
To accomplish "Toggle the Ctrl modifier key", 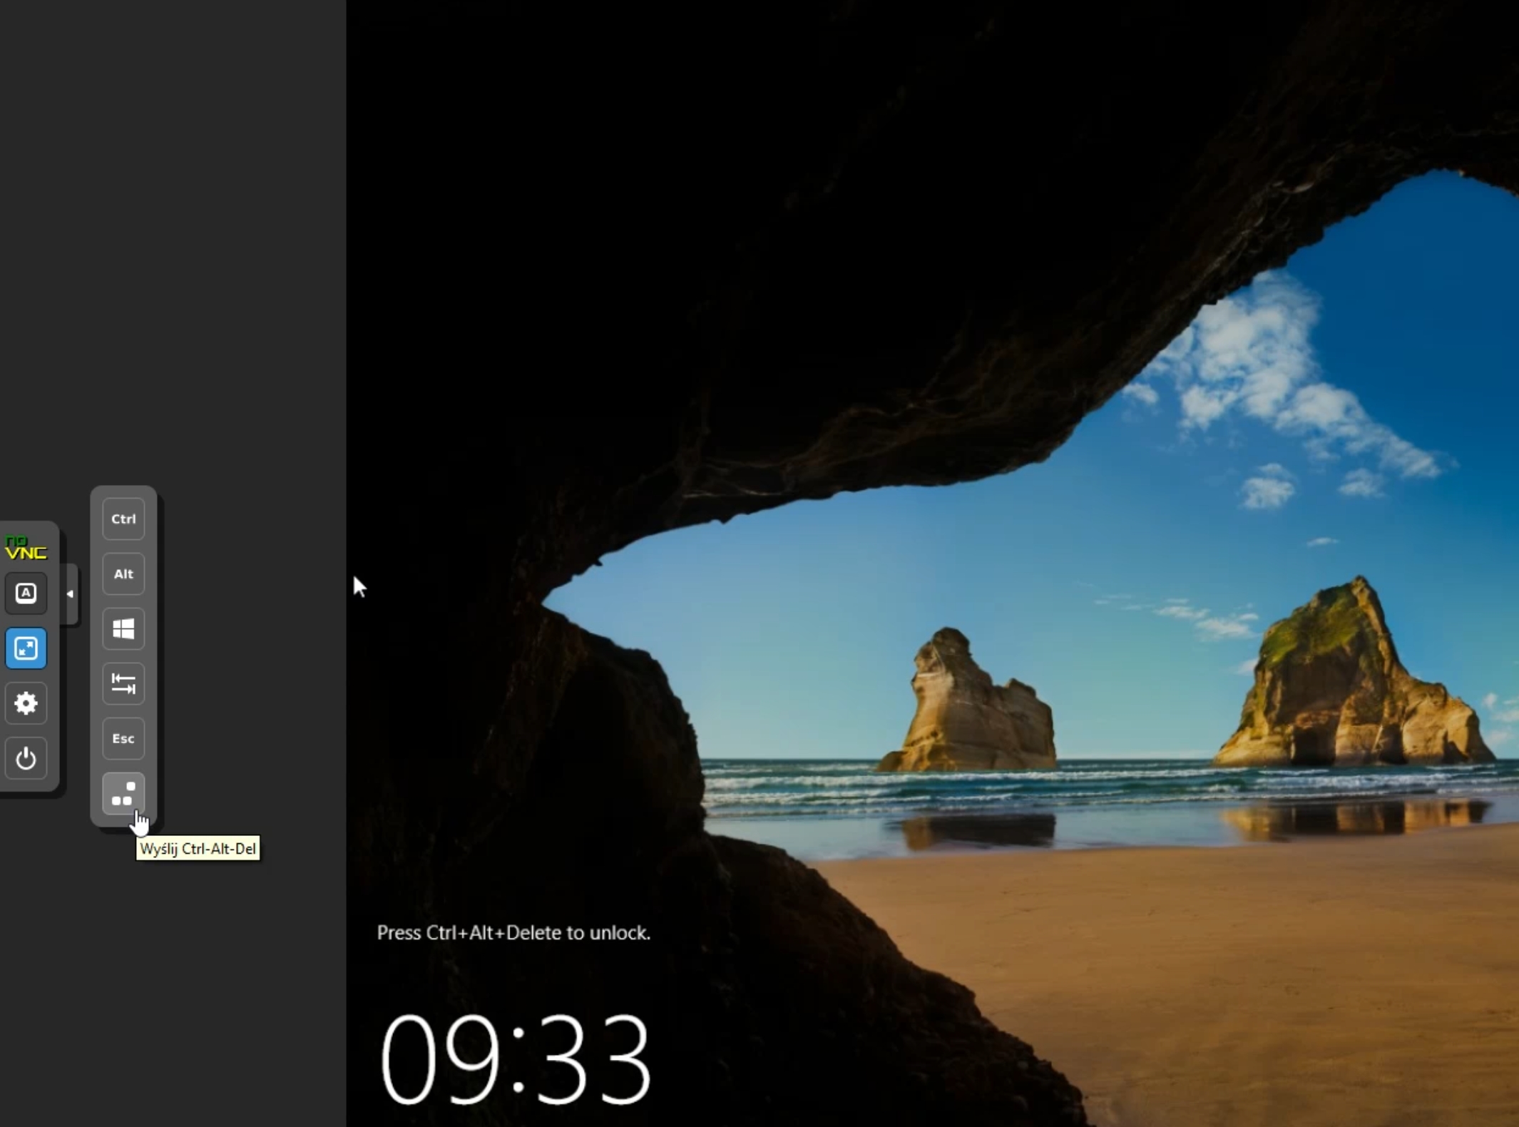I will pos(123,519).
